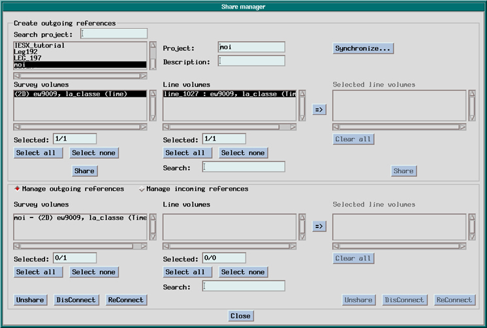Click lower Survey volumes horizontal scroll right arrow
487x328 pixels.
(x=144, y=246)
